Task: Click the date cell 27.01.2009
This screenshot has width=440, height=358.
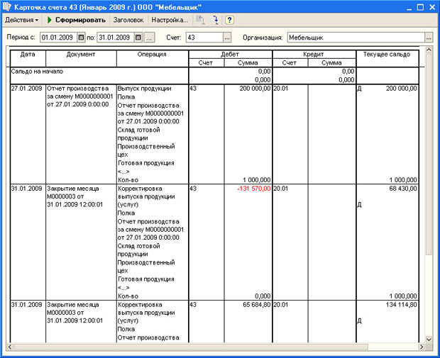Action: click(x=26, y=89)
